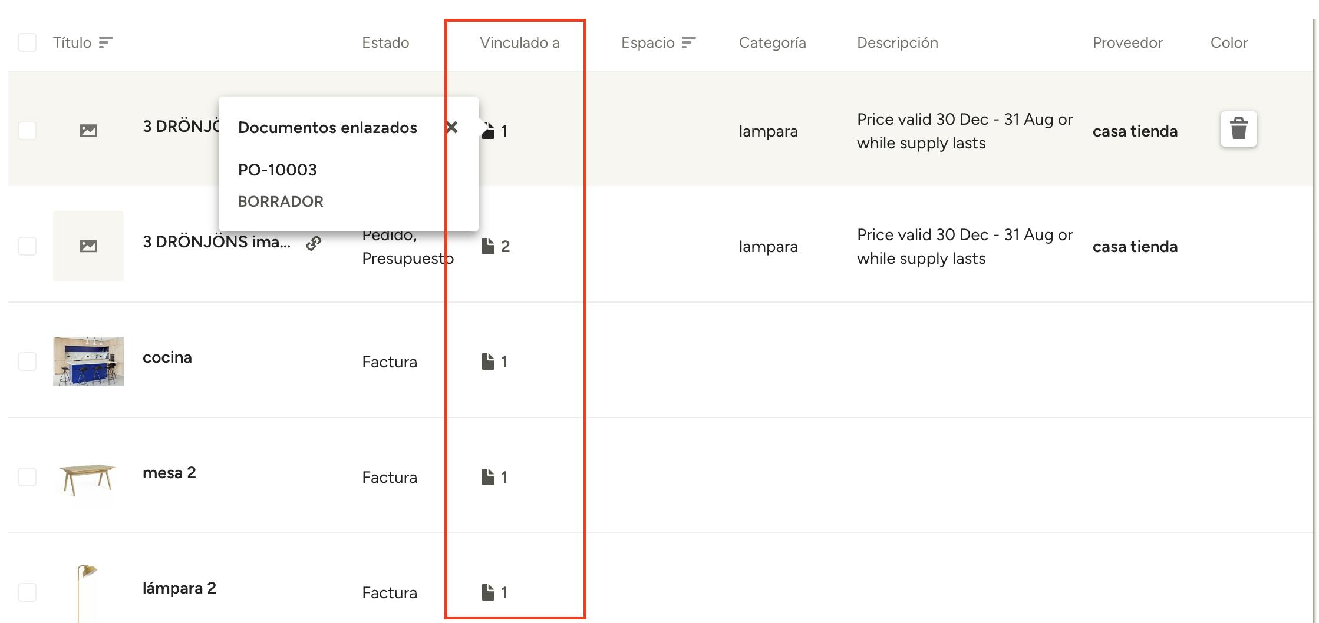
Task: Open linked documents icon for cocina row
Action: click(x=488, y=362)
